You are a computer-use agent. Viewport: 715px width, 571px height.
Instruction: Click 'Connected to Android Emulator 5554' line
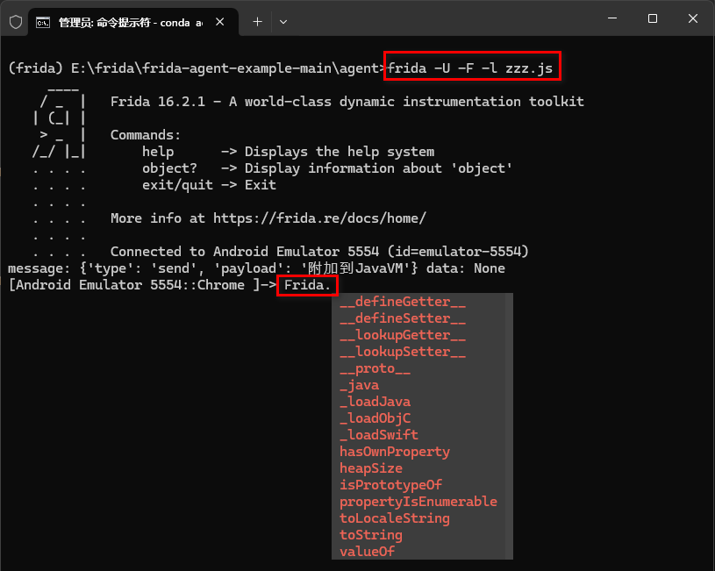[x=319, y=252]
